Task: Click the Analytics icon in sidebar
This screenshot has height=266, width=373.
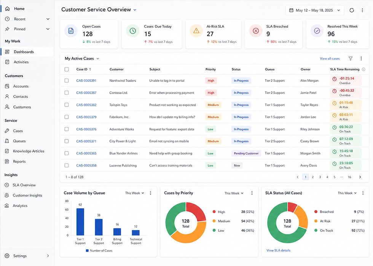Action: click(7, 205)
